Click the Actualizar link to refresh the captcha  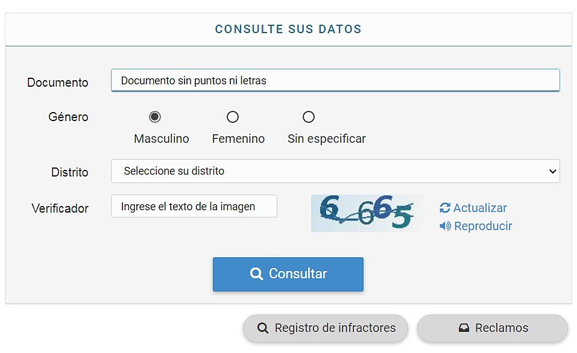[480, 208]
